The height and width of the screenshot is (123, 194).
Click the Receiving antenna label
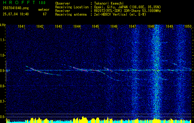[71, 14]
